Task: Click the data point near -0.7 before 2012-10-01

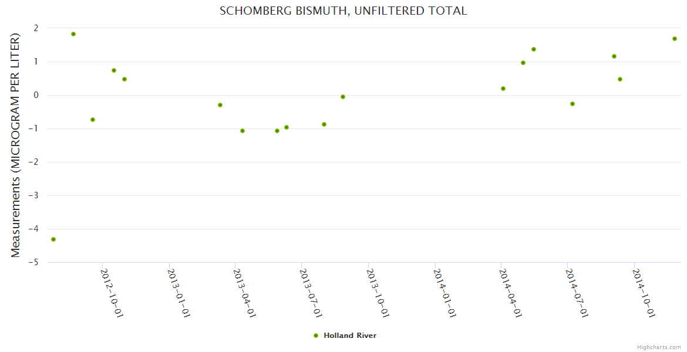Action: [93, 120]
